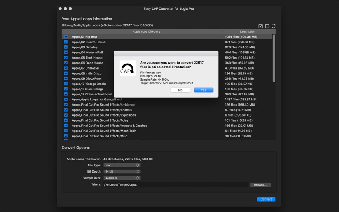Toggle the Apple/10 Vintage Breaks checkbox

66,84
